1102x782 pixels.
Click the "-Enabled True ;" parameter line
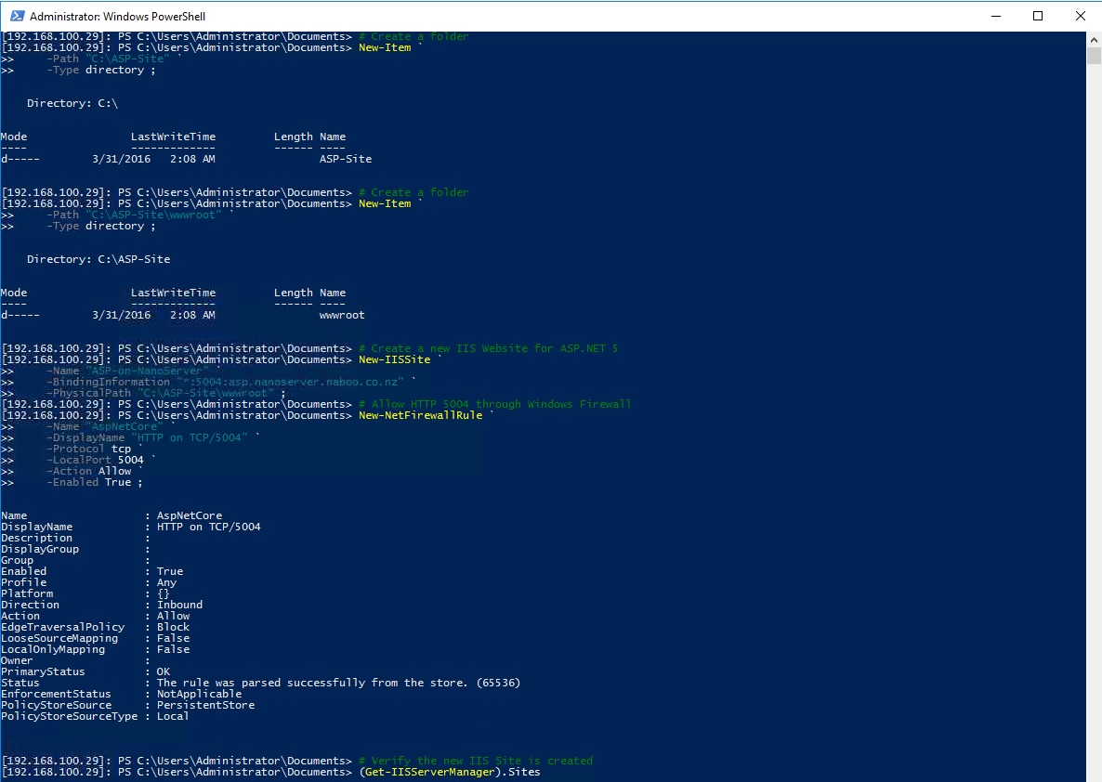[95, 482]
